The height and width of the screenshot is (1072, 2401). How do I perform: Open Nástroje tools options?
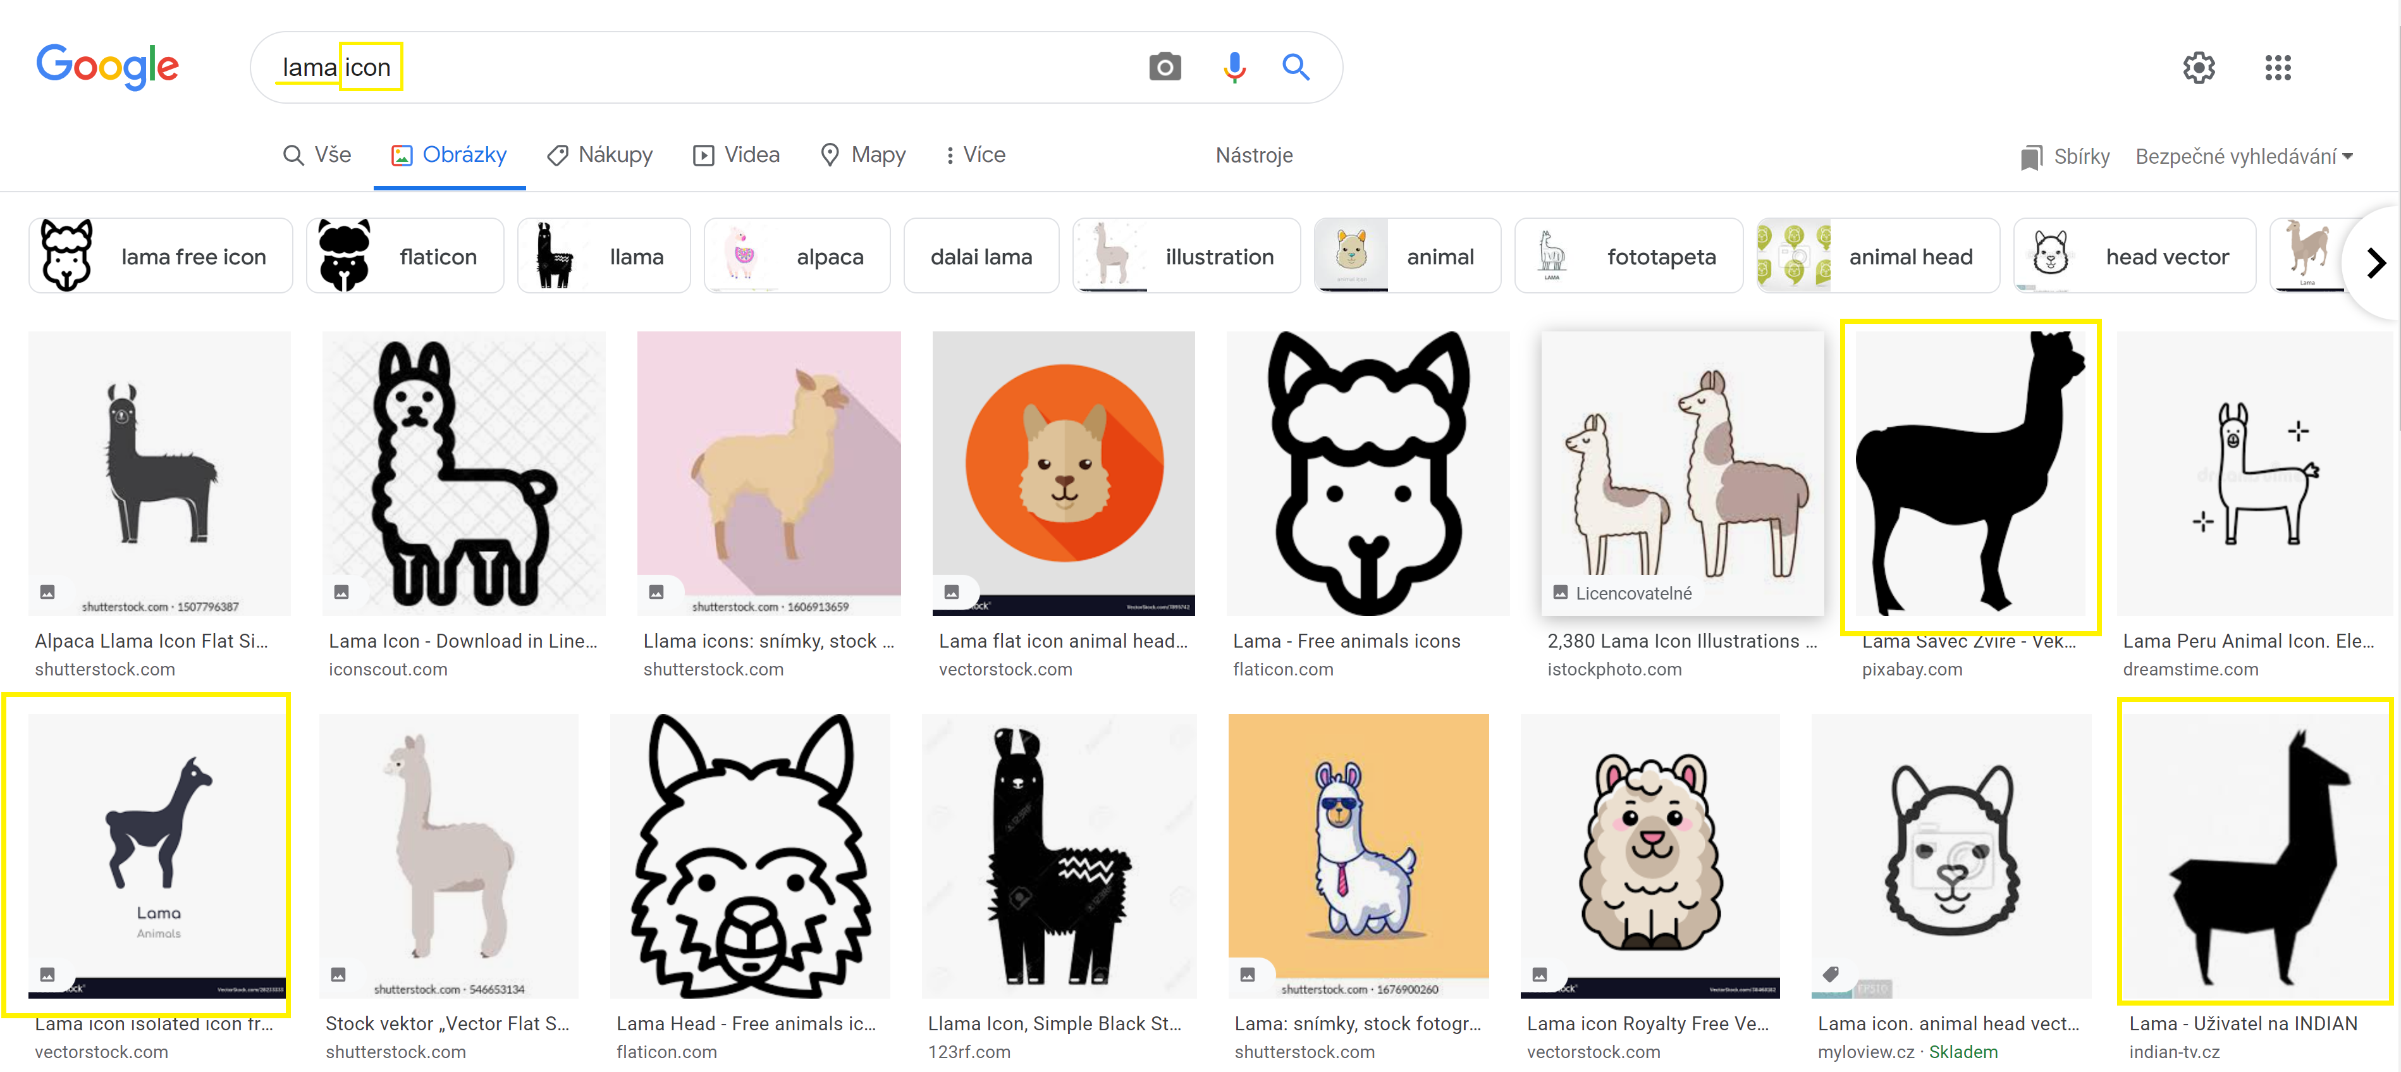[1254, 156]
